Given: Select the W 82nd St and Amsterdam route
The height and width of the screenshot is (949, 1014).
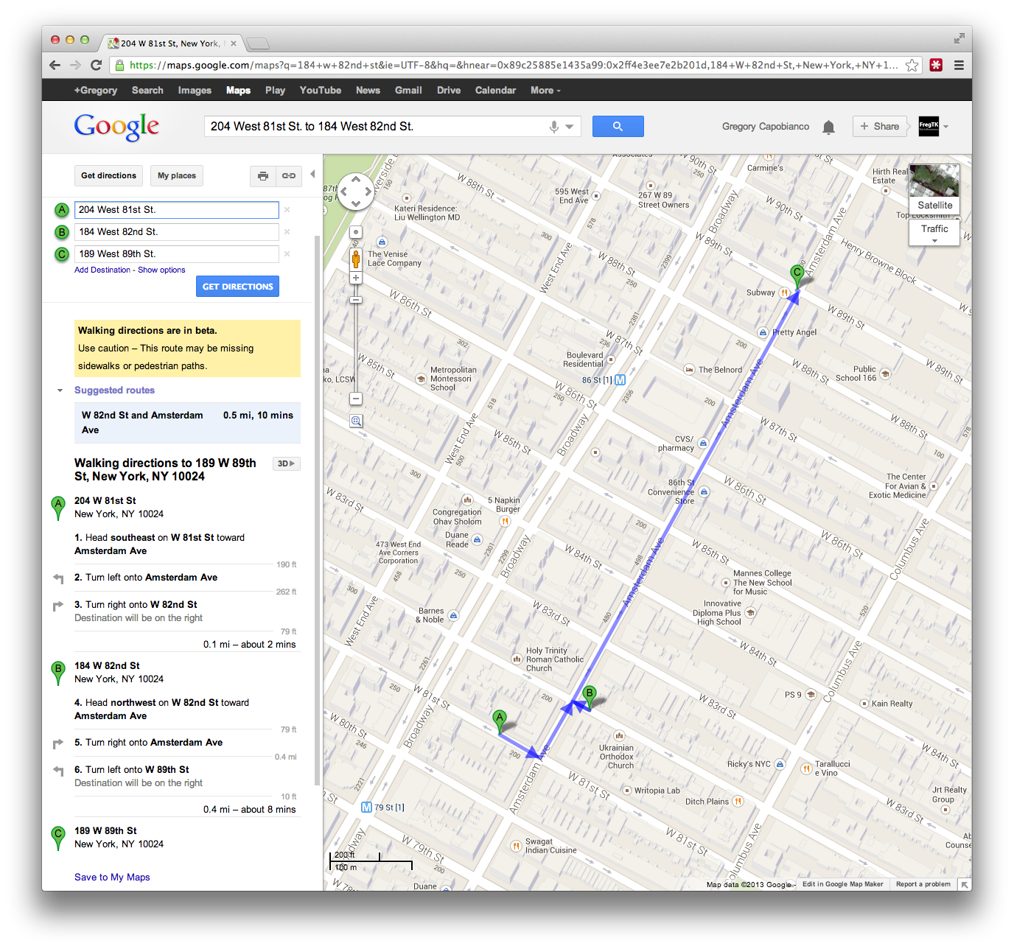Looking at the screenshot, I should coord(187,423).
